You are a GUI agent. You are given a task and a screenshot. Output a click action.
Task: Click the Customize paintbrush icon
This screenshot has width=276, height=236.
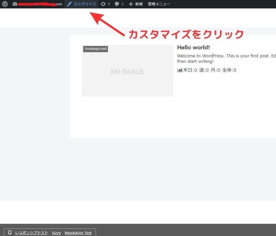(69, 4)
